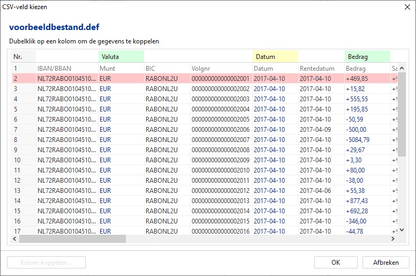
Task: Select the amount cell showing -5084,79
Action: [x=358, y=140]
